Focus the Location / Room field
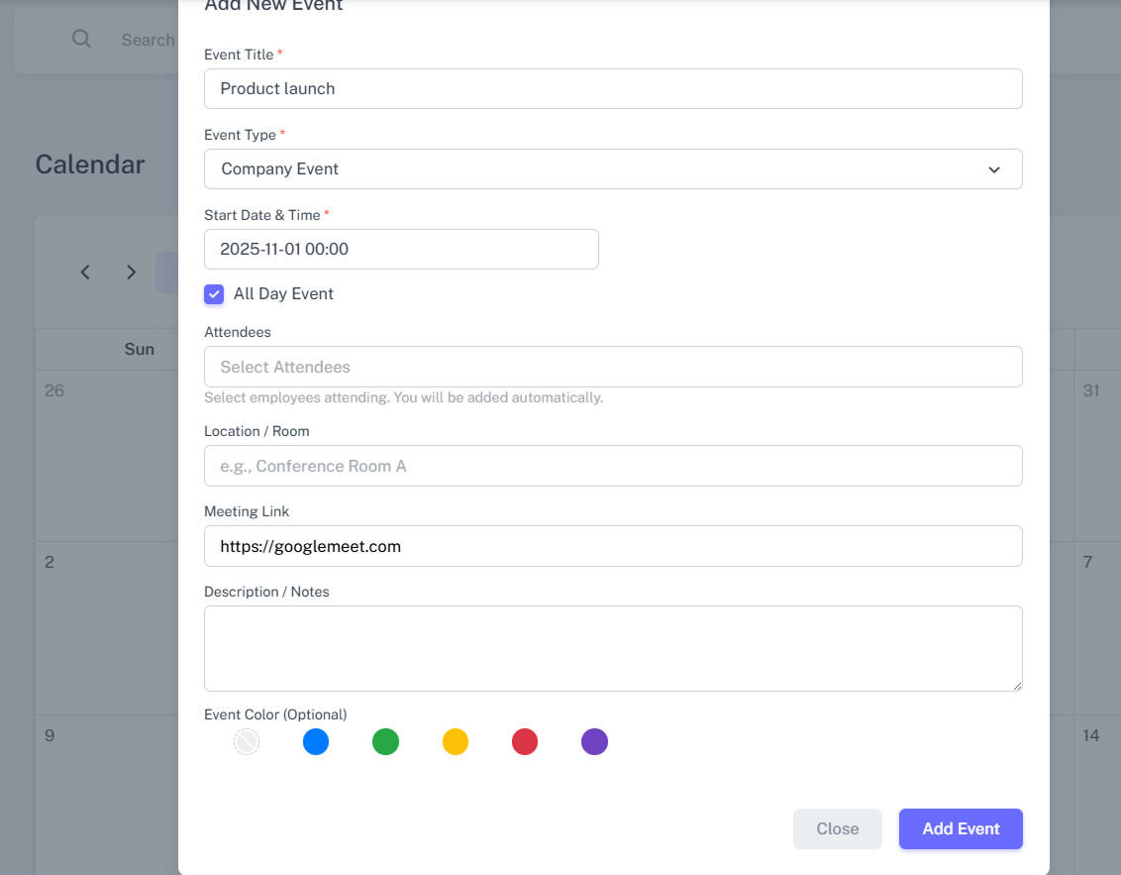This screenshot has width=1121, height=875. (x=612, y=466)
